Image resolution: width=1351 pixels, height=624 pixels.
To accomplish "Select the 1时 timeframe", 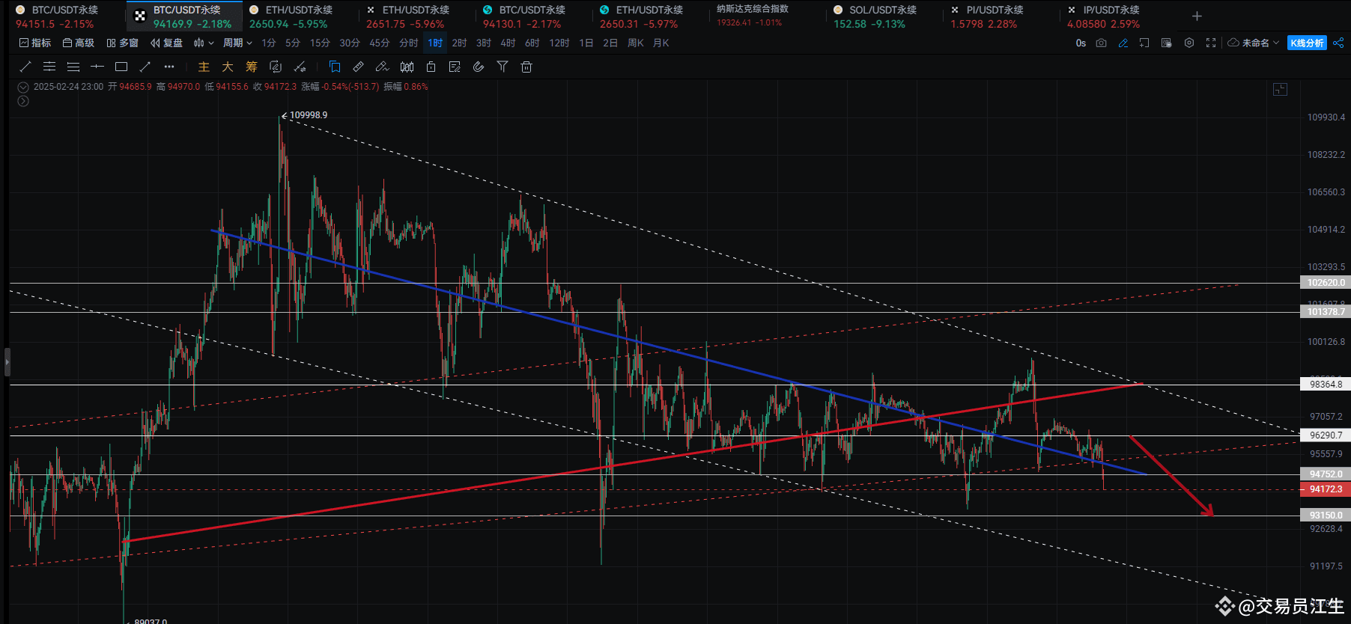I will [435, 43].
